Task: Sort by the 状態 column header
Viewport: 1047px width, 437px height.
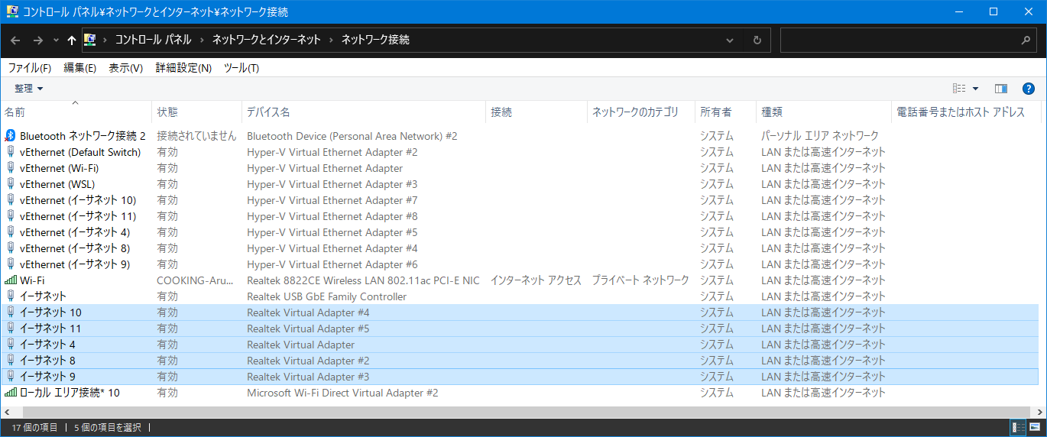Action: pos(196,112)
